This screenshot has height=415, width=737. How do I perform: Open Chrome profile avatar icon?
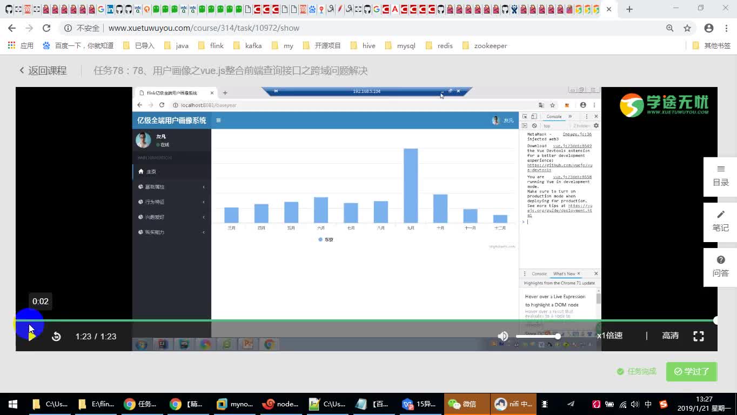click(x=709, y=28)
